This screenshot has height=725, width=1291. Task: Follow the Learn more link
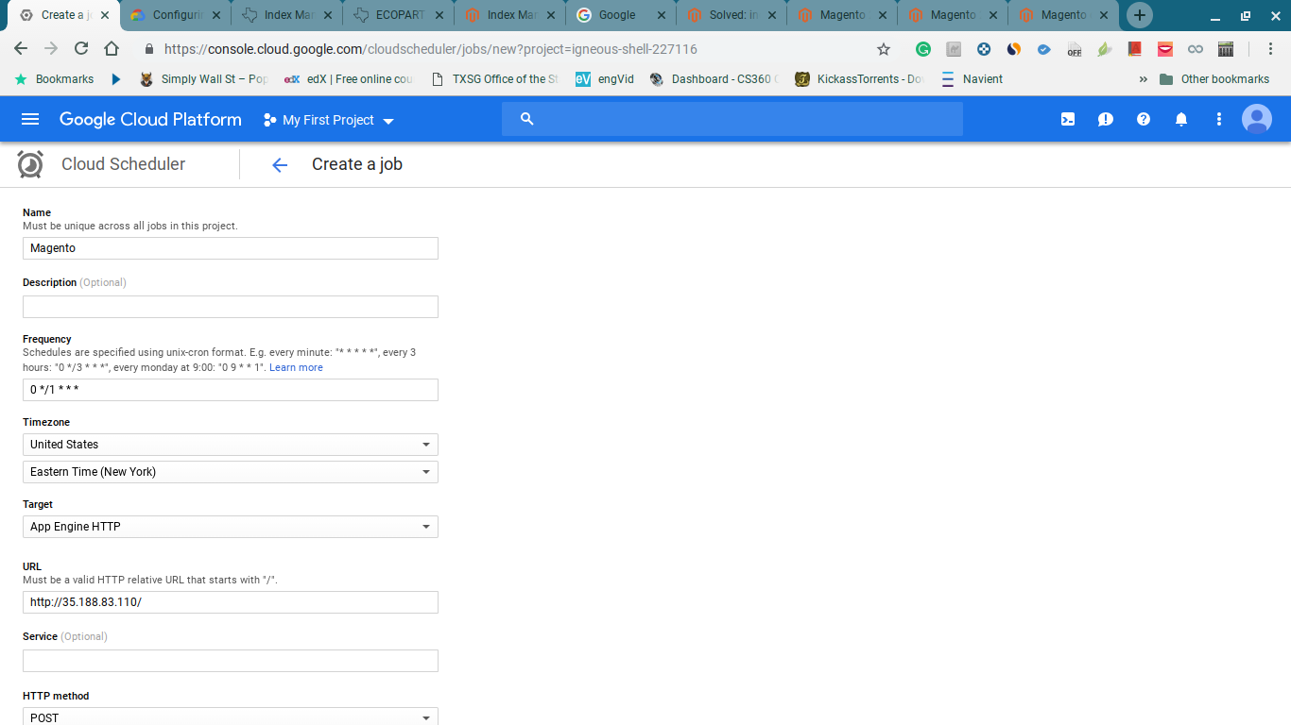(x=296, y=366)
